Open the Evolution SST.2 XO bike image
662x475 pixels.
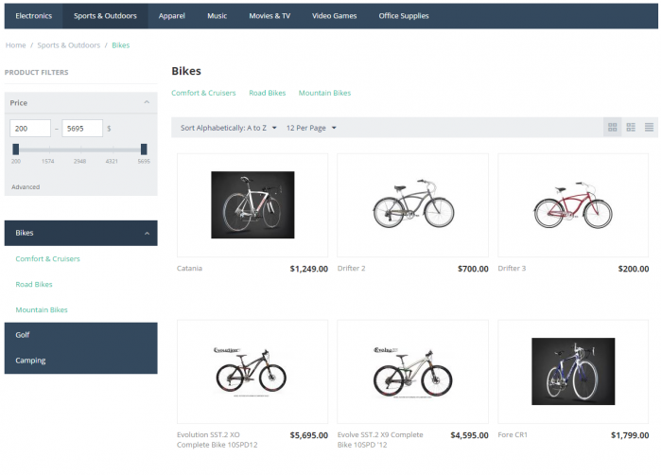253,372
